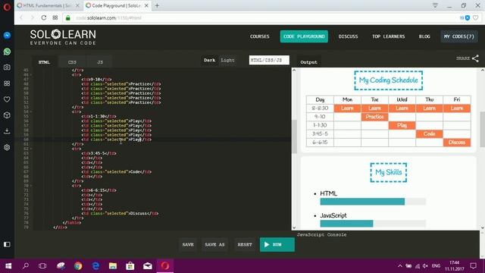Open File Explorer from the taskbar
485x273 pixels.
(x=113, y=266)
